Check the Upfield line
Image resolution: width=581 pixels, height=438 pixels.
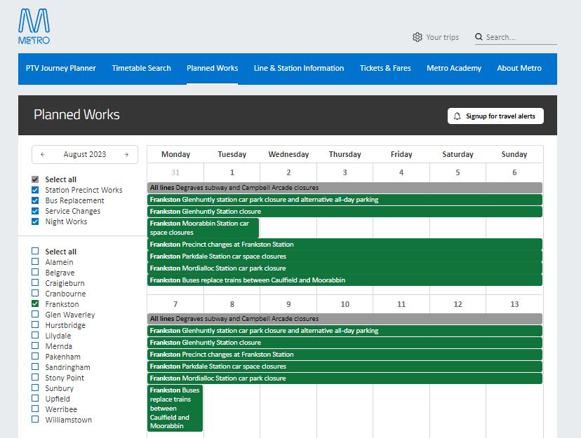point(35,399)
